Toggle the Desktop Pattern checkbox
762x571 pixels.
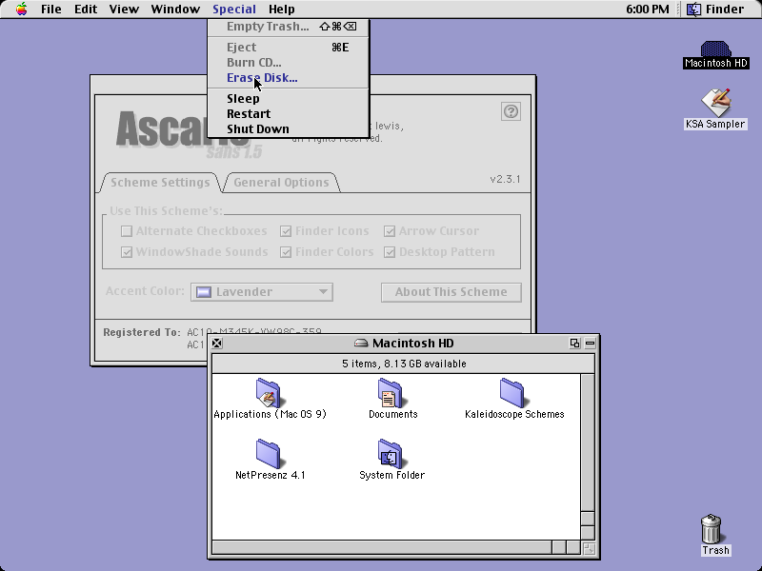point(390,252)
